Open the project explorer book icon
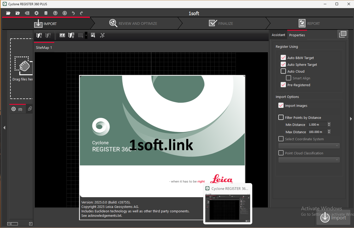Screen dimensions: 354x228 27,13
